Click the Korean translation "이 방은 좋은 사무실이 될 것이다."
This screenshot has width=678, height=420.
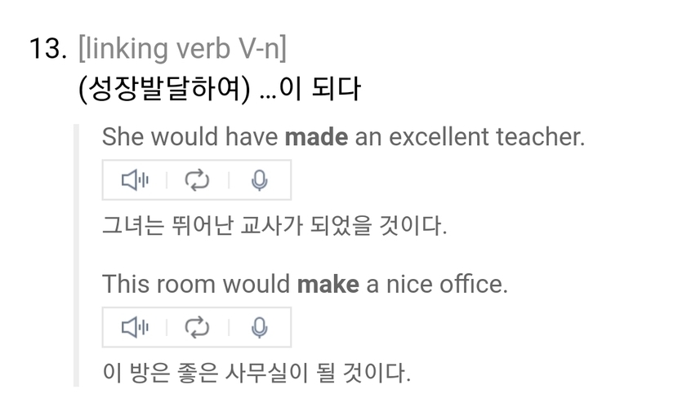(256, 374)
